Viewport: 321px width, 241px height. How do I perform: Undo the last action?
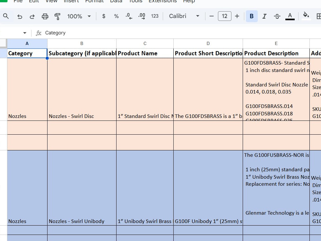click(x=20, y=16)
